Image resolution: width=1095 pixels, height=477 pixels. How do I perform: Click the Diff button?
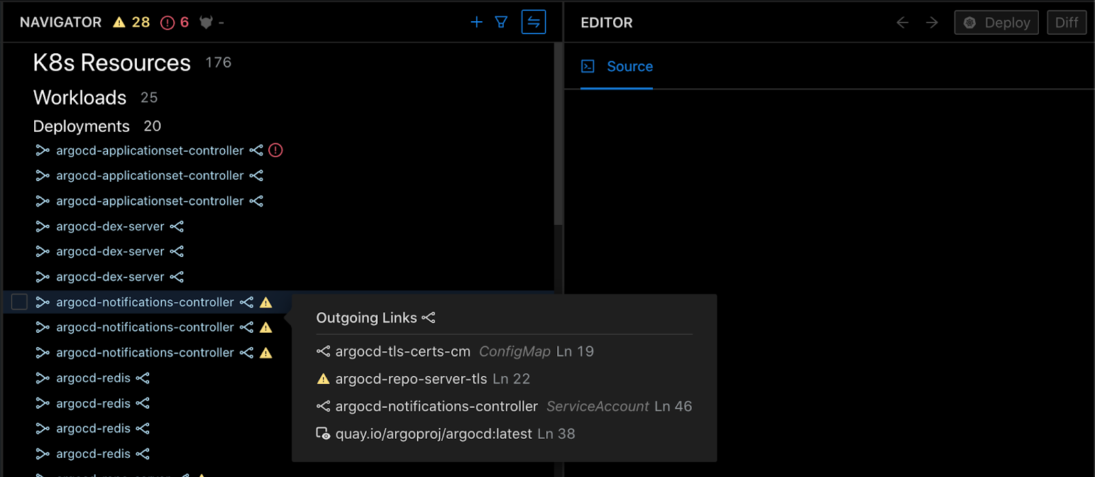[x=1067, y=23]
